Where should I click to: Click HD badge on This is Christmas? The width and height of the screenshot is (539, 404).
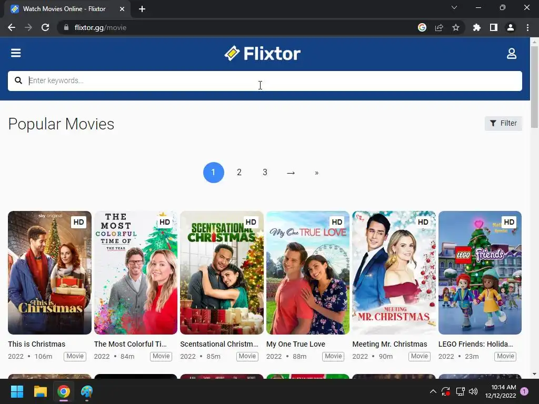[x=78, y=223]
